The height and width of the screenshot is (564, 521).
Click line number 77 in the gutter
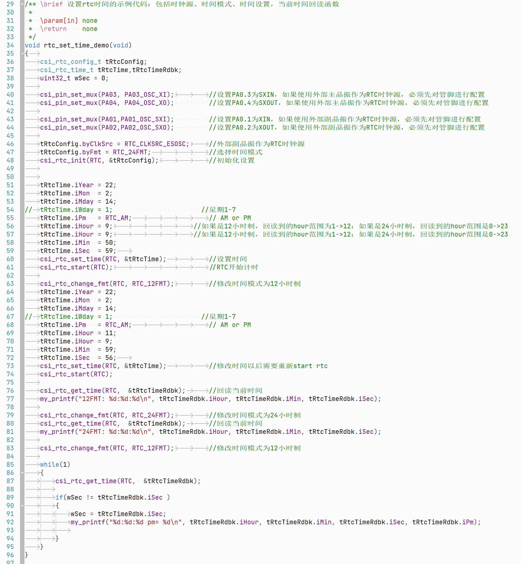click(x=10, y=399)
